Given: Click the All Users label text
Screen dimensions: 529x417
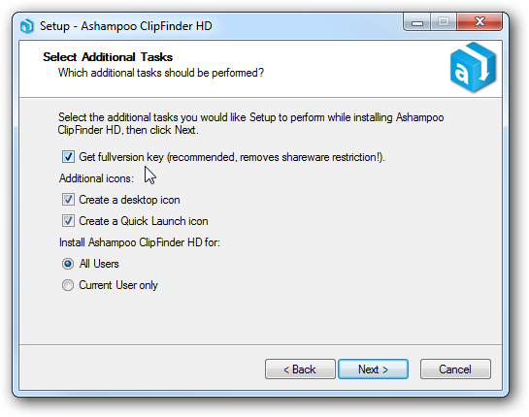Looking at the screenshot, I should pyautogui.click(x=99, y=264).
